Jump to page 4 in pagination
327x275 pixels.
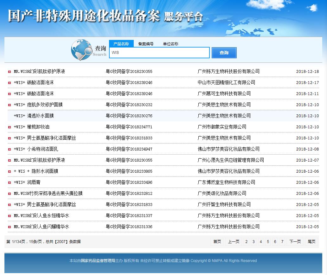coord(260,241)
